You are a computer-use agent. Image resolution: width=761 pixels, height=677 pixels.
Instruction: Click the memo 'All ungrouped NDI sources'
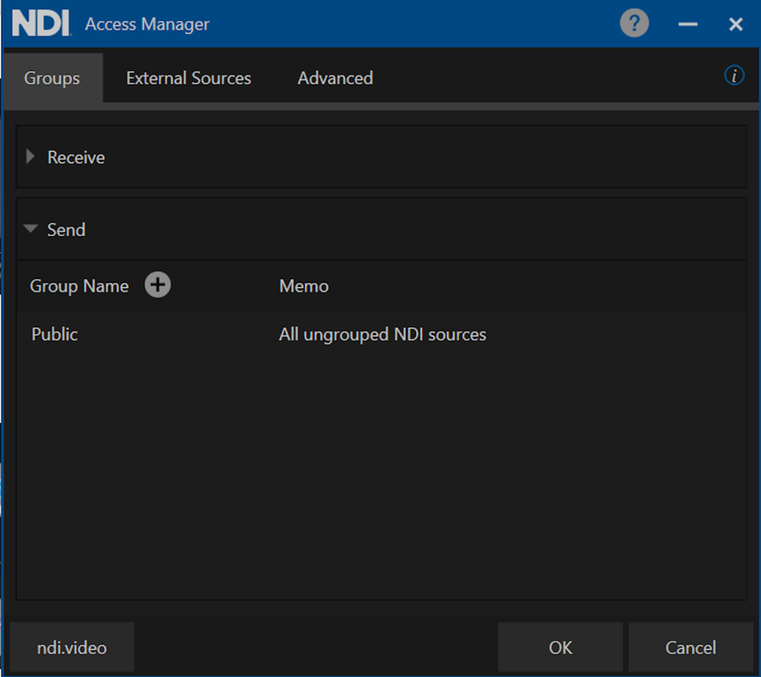tap(382, 335)
